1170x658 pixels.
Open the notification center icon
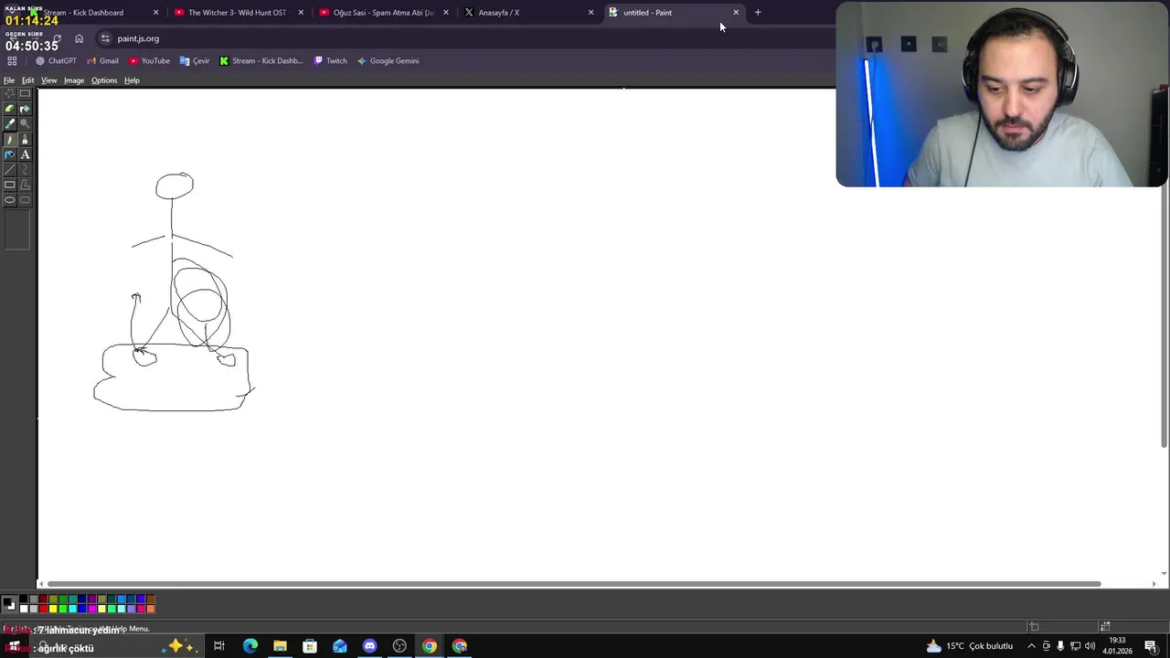pyautogui.click(x=1151, y=646)
